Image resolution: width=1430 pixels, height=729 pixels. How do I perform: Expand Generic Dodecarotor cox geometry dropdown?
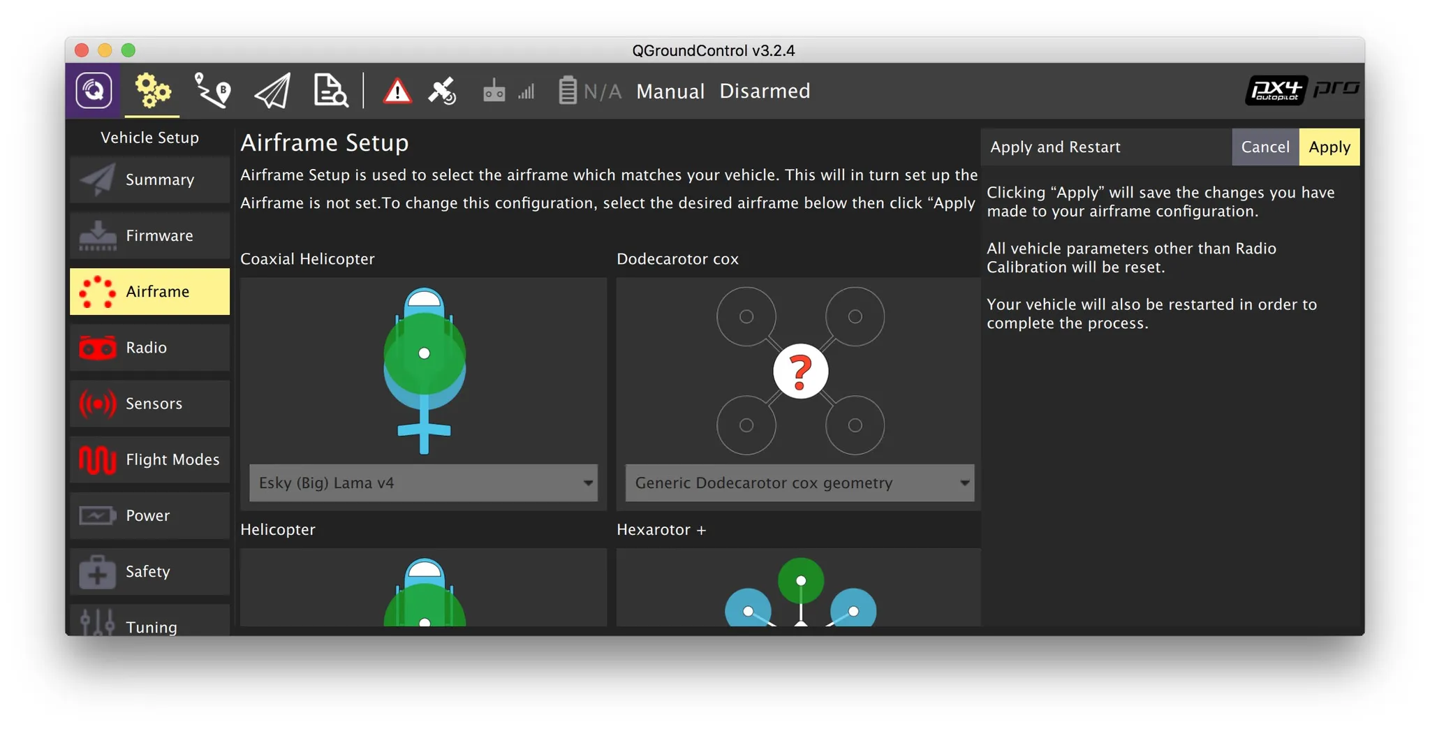click(799, 483)
